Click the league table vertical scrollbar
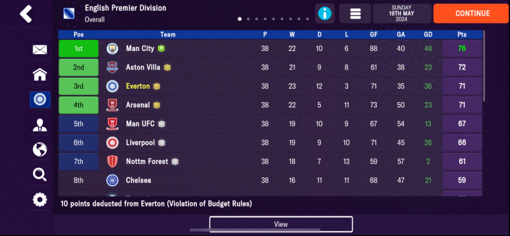The image size is (510, 236). click(484, 66)
